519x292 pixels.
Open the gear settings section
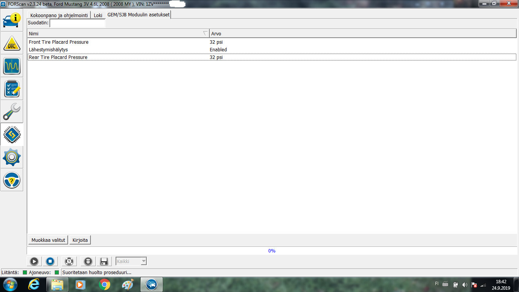[x=12, y=157]
